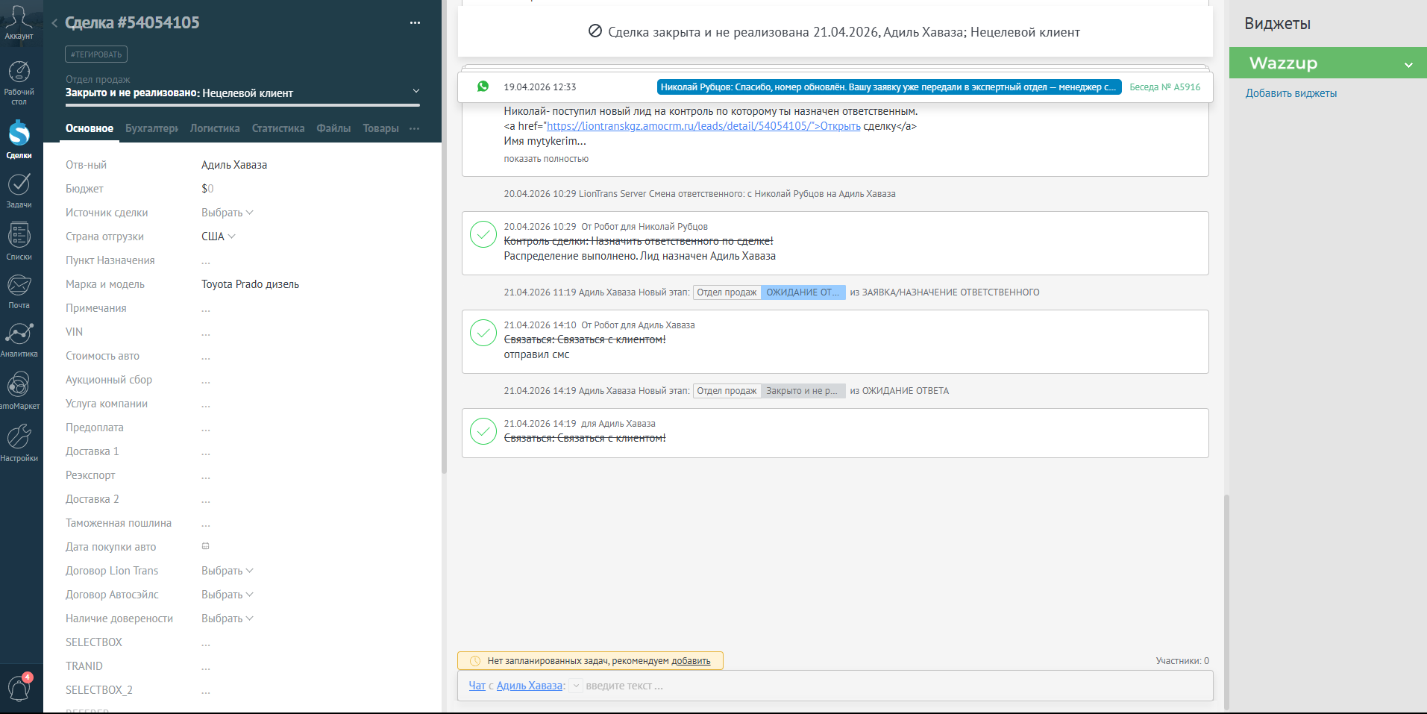Click the VIN field value
The width and height of the screenshot is (1427, 714).
(206, 333)
